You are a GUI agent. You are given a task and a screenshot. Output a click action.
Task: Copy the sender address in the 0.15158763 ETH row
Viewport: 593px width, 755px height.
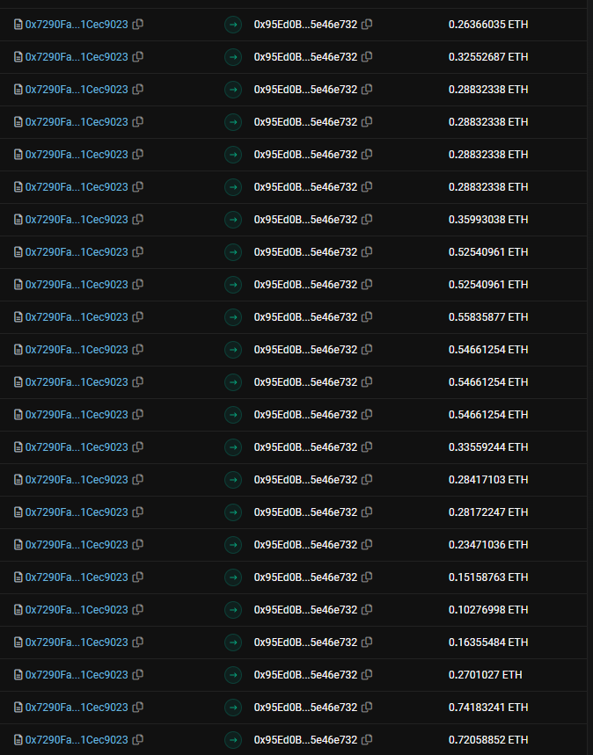[x=138, y=577]
